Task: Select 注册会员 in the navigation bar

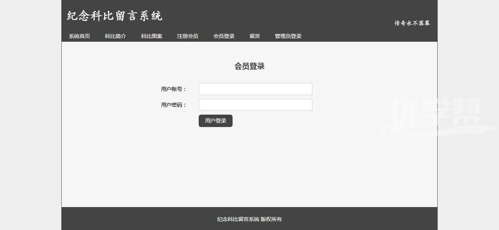Action: 188,36
